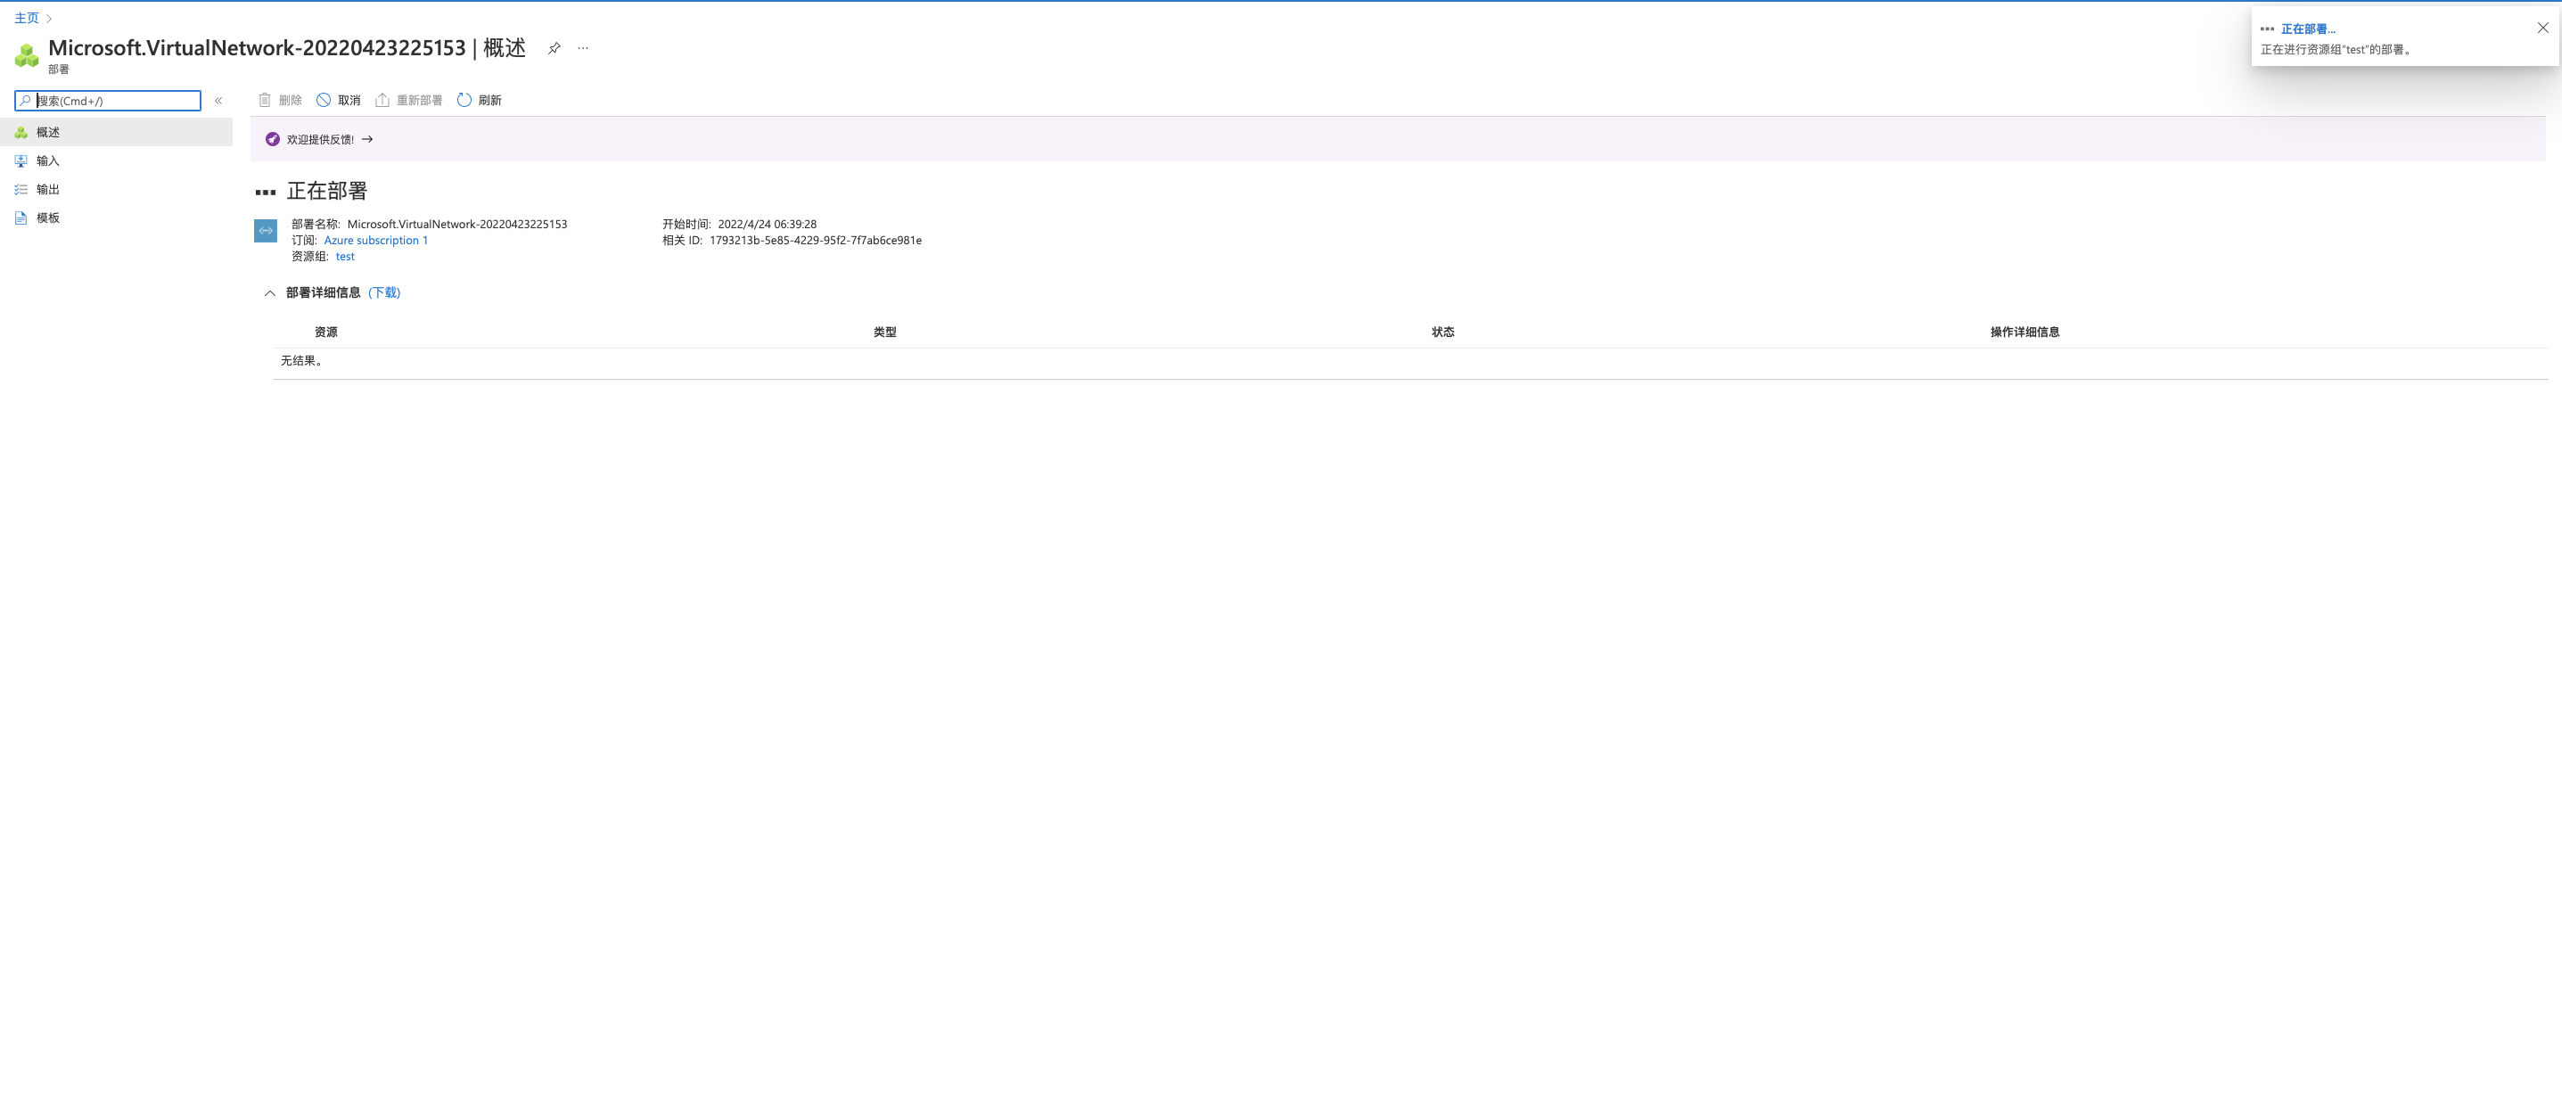Open the 正在部署... notification title link

click(x=2307, y=29)
